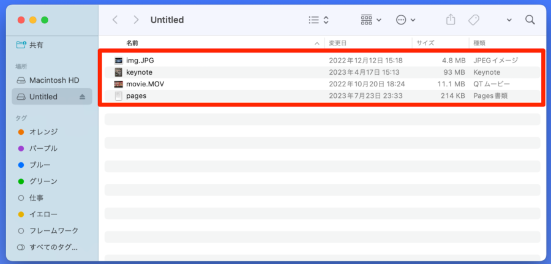
Task: Click the disk icon beside Macintosh HD
Action: 21,80
